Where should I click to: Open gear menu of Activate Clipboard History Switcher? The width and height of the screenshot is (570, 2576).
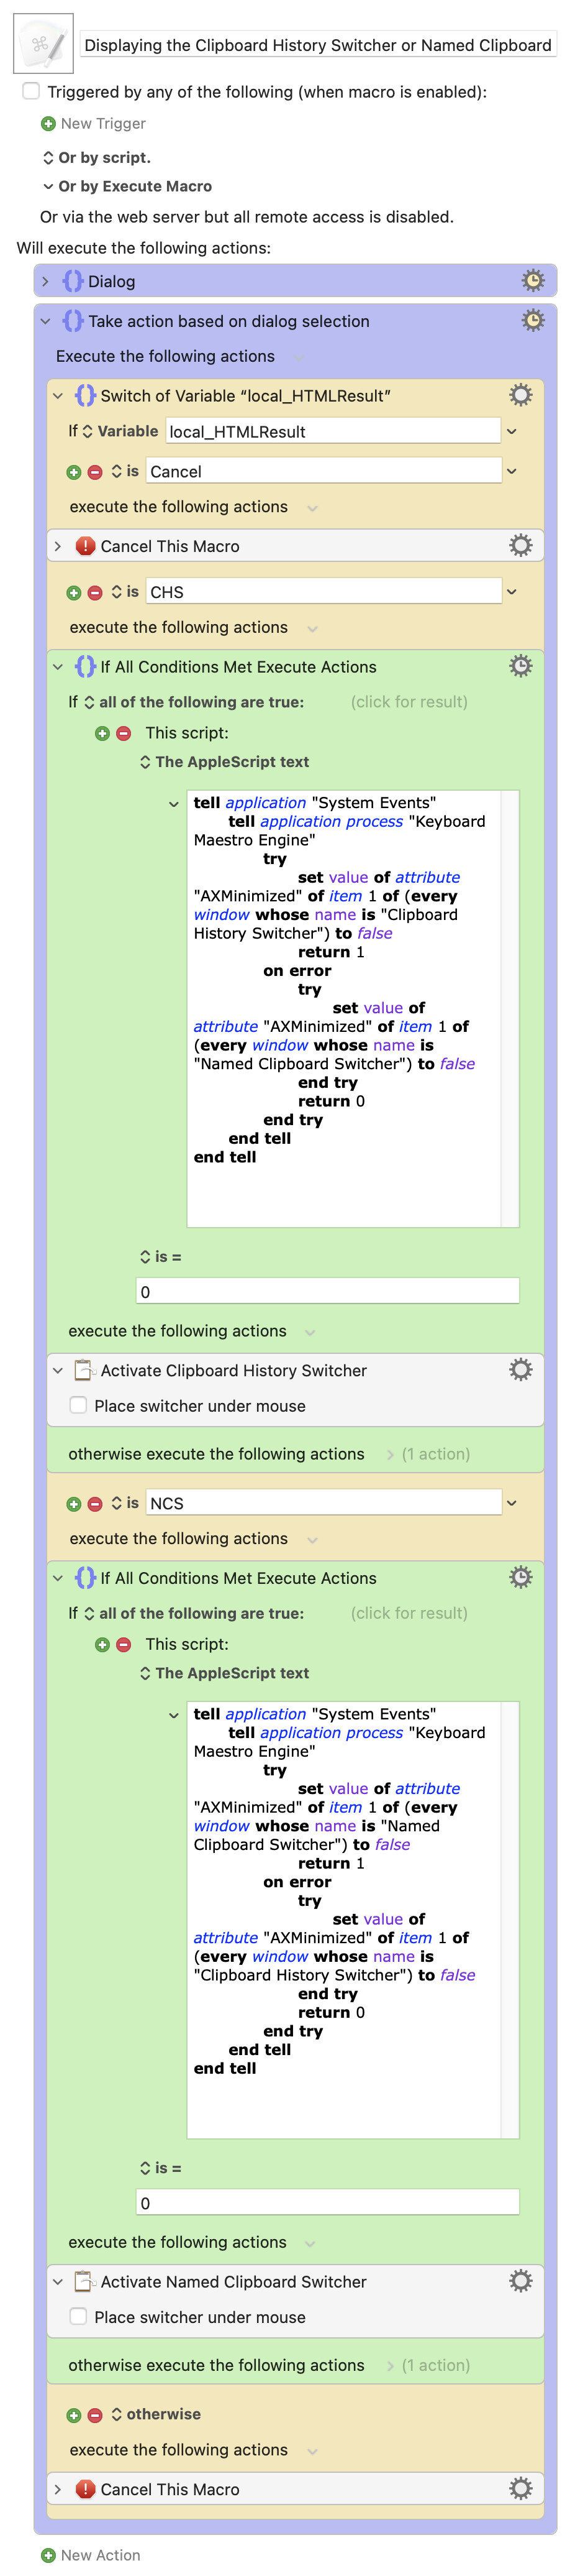coord(520,1370)
